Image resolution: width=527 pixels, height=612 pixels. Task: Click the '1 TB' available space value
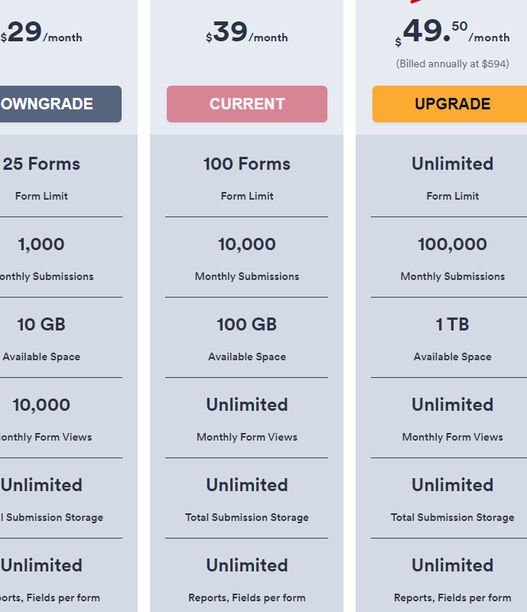(x=452, y=324)
